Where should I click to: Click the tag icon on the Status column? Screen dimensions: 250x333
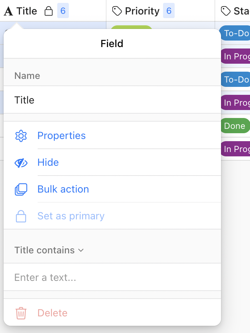pos(225,11)
